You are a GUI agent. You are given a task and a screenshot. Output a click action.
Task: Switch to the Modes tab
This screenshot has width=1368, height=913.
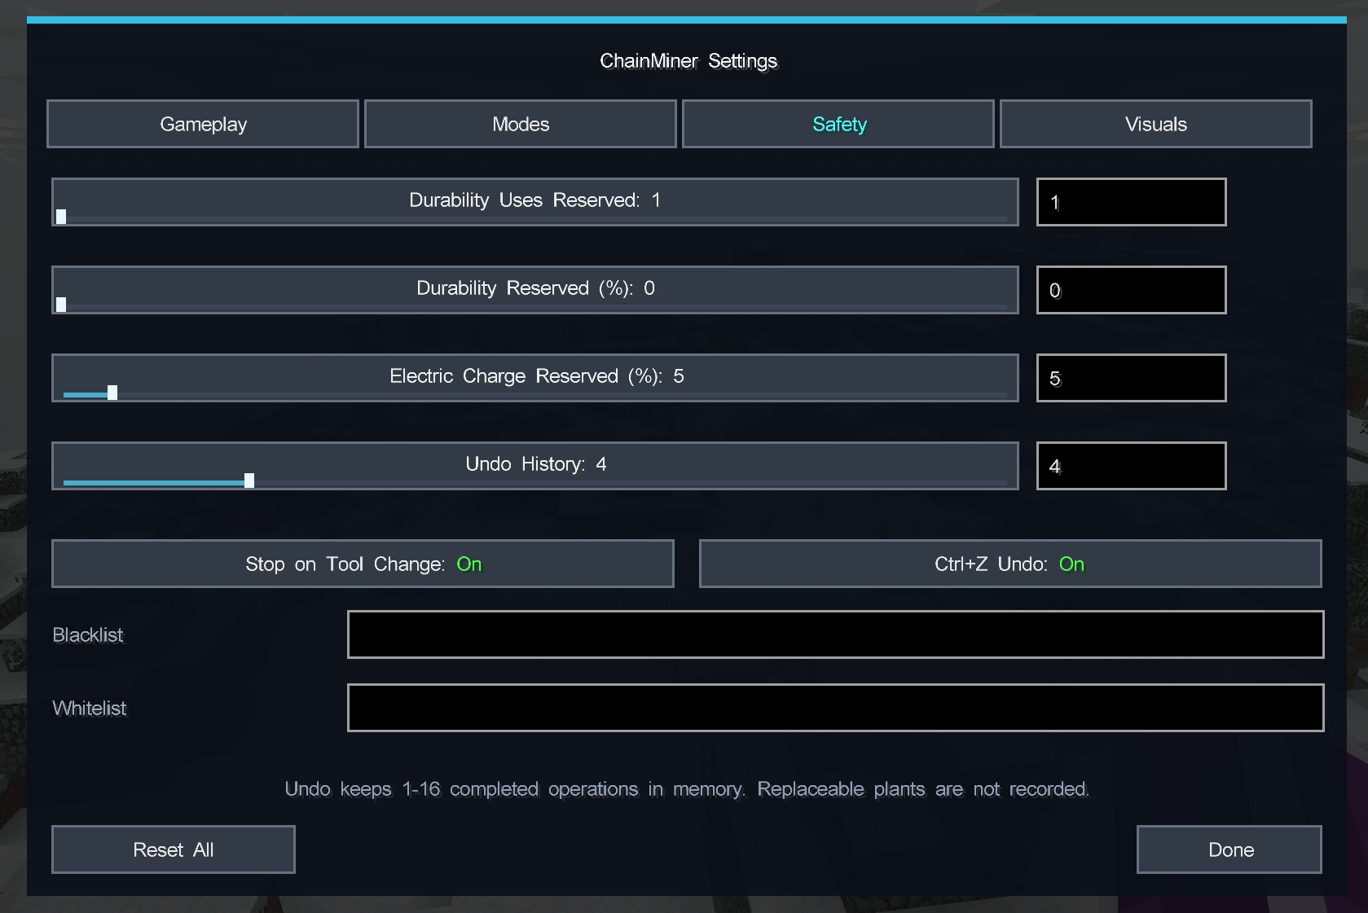[521, 124]
